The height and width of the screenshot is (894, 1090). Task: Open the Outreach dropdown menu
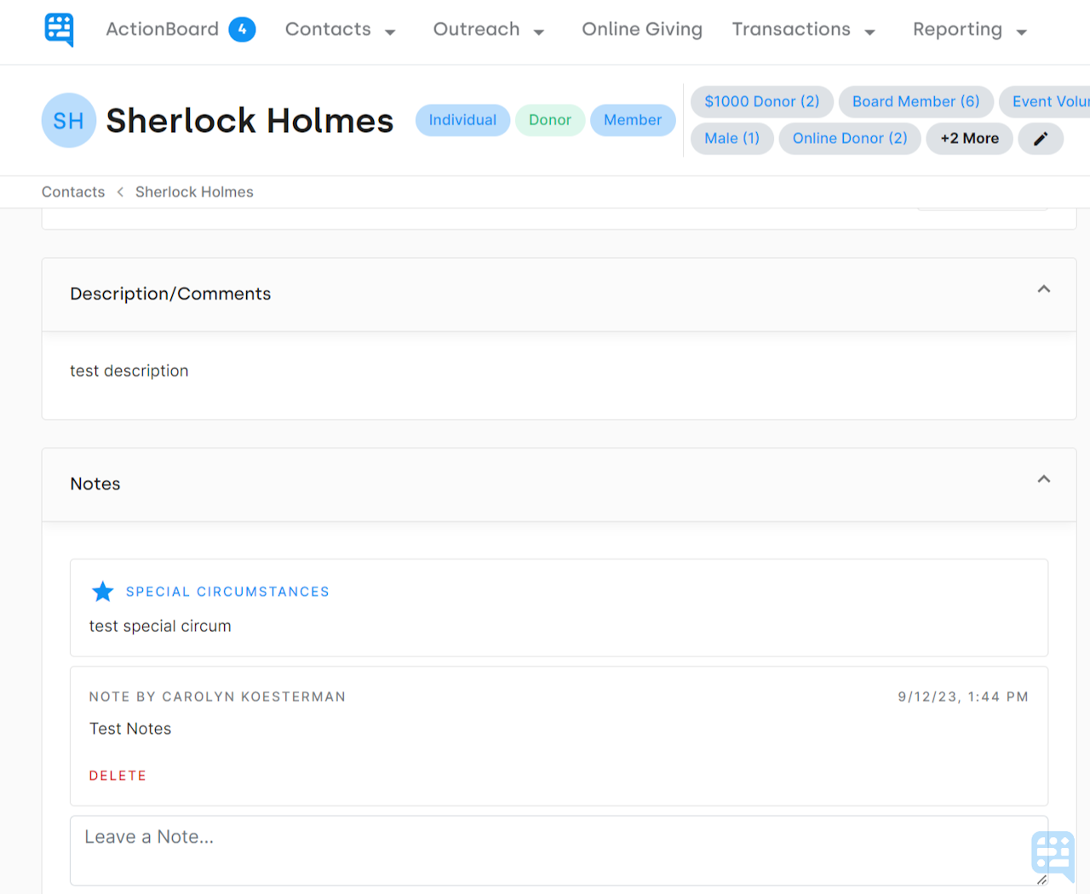pos(489,30)
